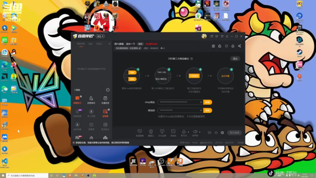Image resolution: width=316 pixels, height=178 pixels.
Task: Open the notification bell
Action: coord(233,46)
